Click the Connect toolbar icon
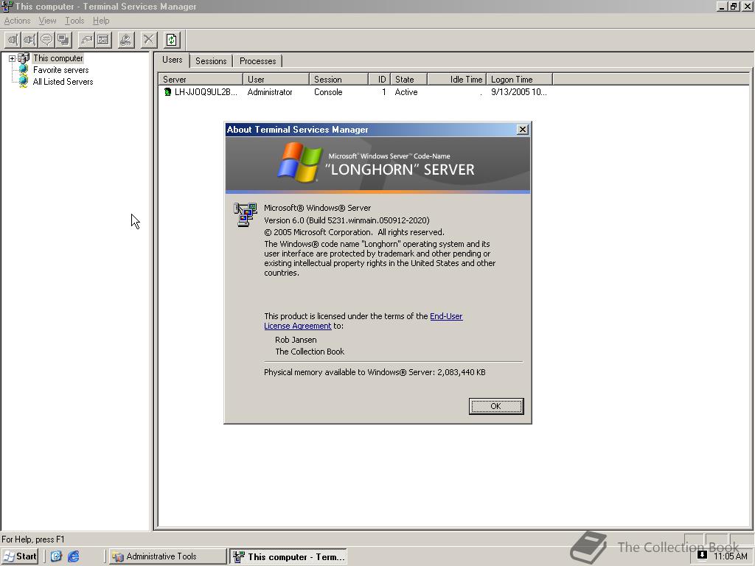 point(13,40)
